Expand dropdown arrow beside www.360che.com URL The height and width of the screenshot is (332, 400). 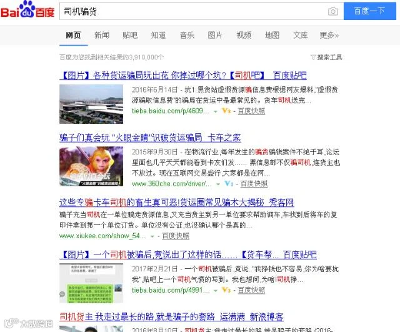tap(218, 184)
